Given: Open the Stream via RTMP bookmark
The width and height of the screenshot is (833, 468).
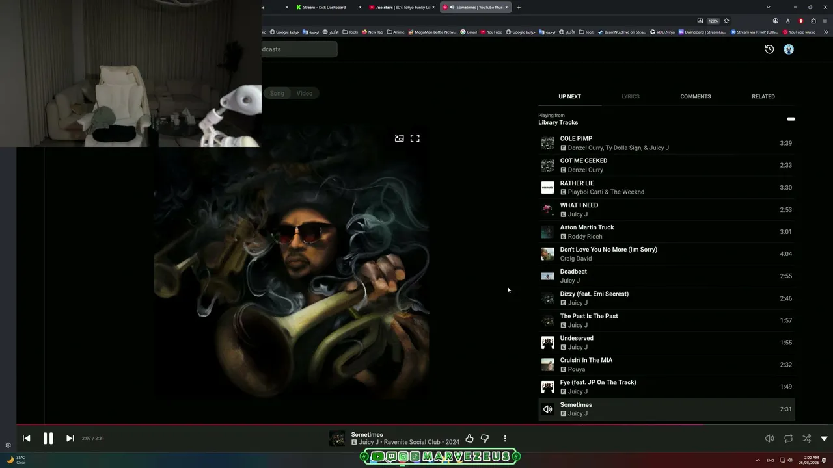Looking at the screenshot, I should point(754,32).
